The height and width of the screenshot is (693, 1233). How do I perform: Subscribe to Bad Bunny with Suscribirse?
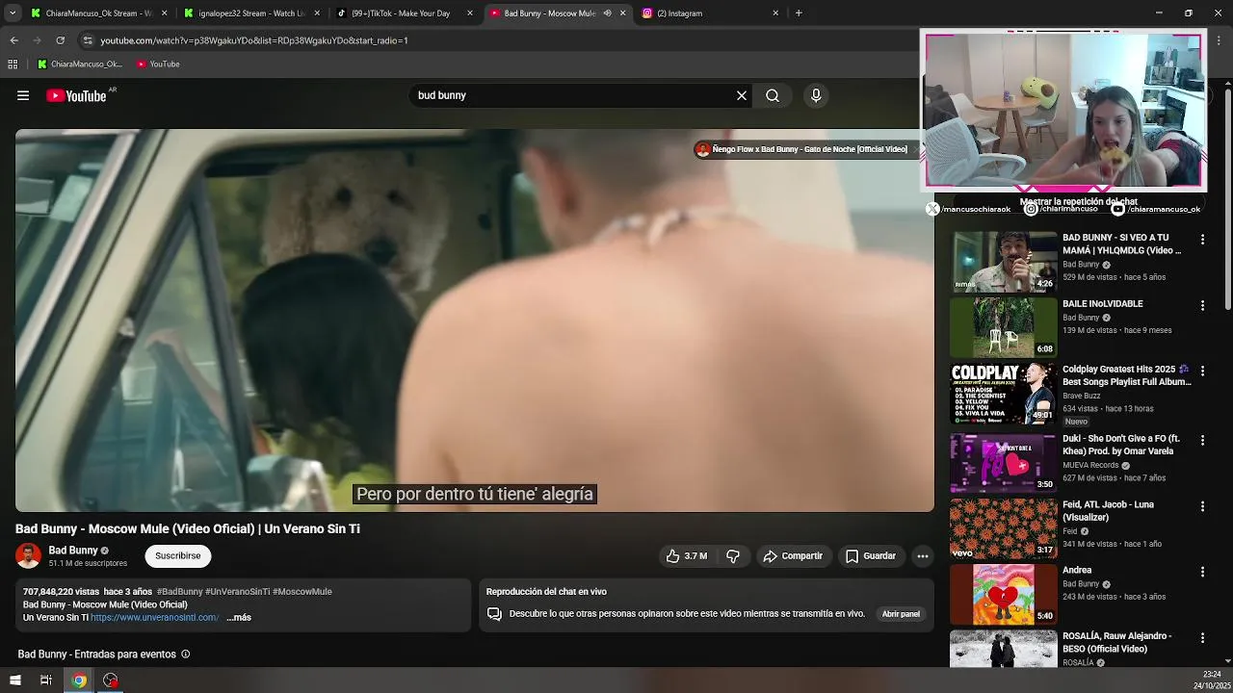[178, 556]
